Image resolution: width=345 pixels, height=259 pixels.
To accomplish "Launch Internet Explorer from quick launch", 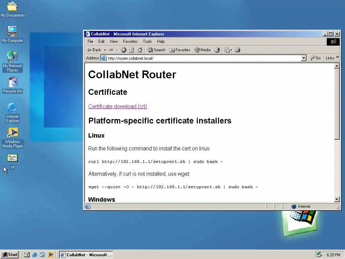I will coord(35,255).
